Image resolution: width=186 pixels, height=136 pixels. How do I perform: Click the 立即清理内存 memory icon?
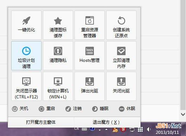pyautogui.click(x=121, y=51)
